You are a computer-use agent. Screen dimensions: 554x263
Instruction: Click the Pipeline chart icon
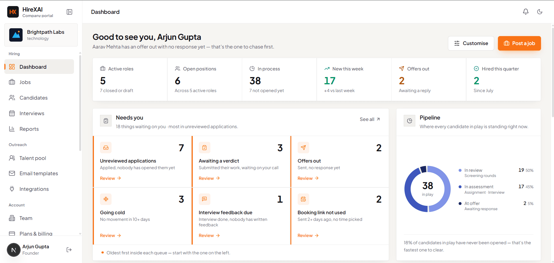pos(410,121)
